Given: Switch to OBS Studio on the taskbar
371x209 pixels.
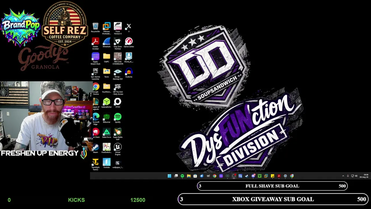Looking at the screenshot, I should (x=234, y=176).
